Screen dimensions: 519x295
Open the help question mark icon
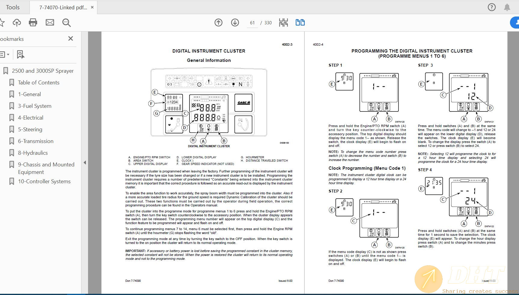[x=492, y=7]
